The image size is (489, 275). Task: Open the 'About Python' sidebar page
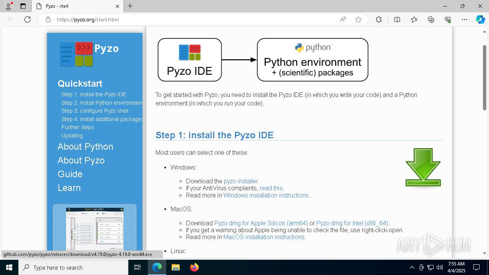click(x=85, y=147)
